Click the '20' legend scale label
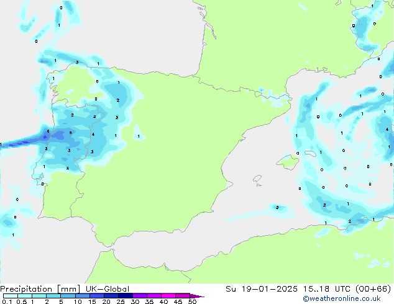 106,302
